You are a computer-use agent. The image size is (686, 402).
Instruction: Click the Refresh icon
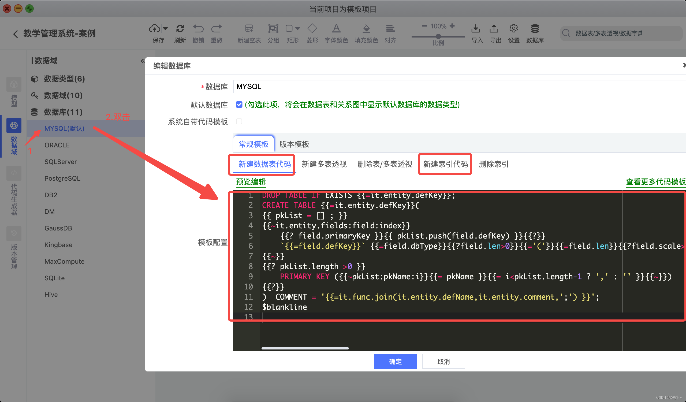(180, 28)
